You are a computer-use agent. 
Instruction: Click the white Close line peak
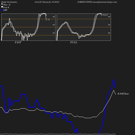(x=114, y=90)
